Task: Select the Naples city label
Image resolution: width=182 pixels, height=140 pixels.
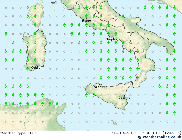Action: coord(112,39)
